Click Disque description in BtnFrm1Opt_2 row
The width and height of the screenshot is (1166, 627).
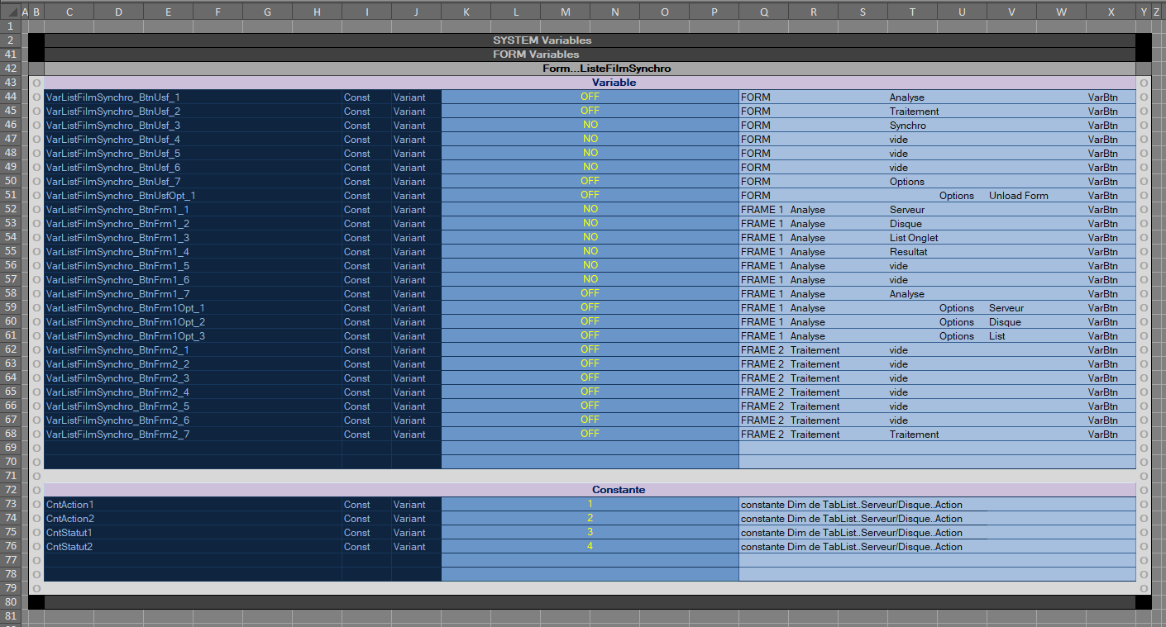[1005, 322]
